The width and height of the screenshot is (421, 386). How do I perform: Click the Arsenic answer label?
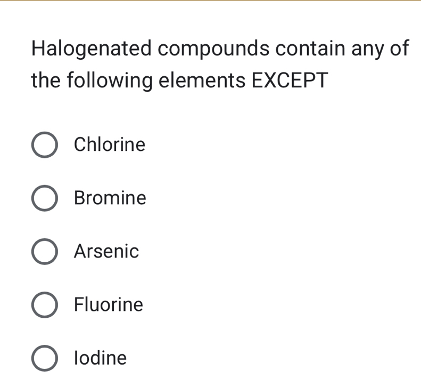point(106,252)
